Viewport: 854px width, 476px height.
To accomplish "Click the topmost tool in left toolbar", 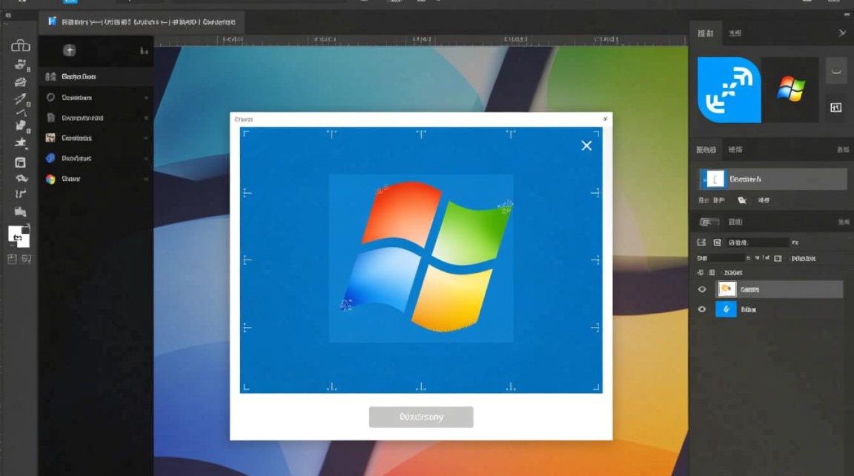I will [x=20, y=46].
